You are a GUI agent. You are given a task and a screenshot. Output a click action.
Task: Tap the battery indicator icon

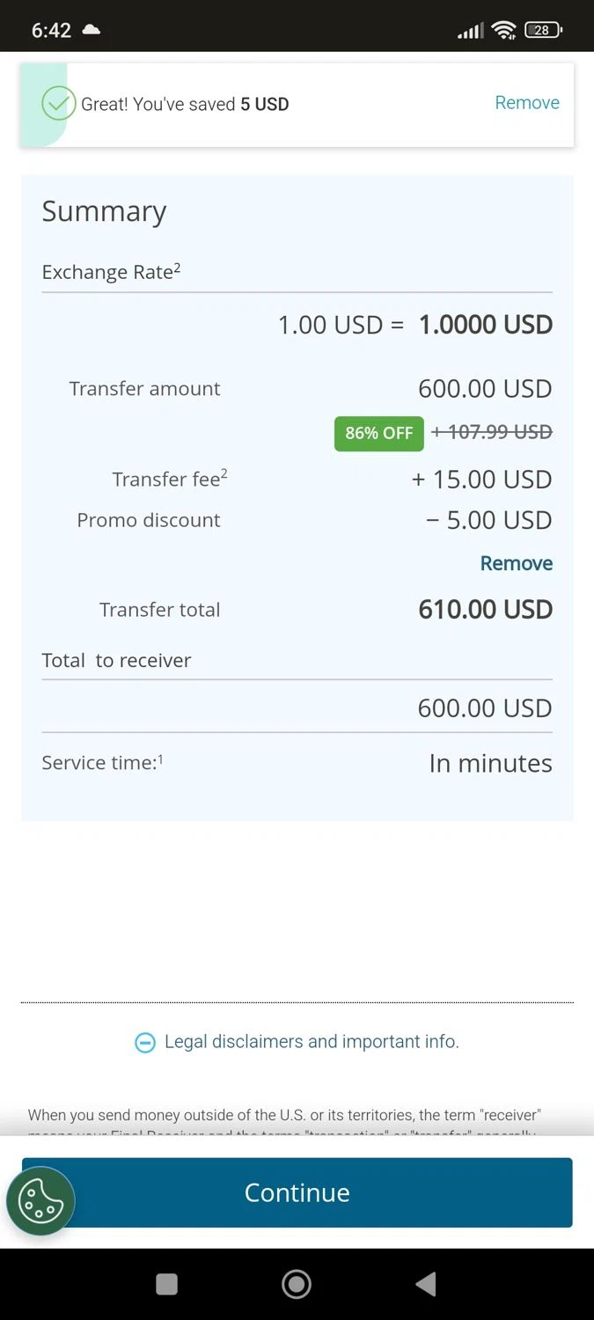(543, 30)
